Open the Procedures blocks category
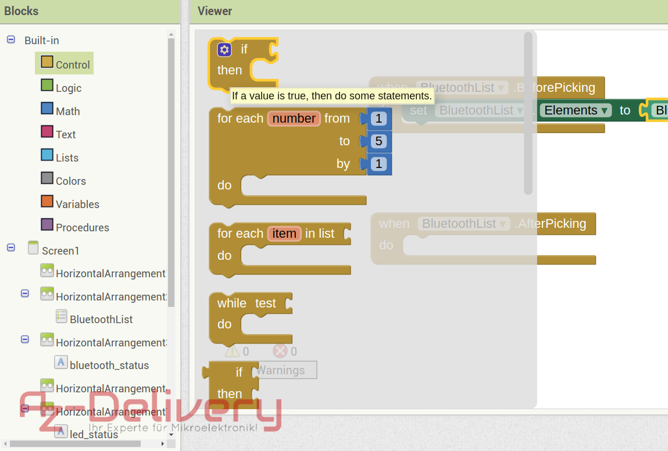The width and height of the screenshot is (668, 451). click(x=75, y=227)
